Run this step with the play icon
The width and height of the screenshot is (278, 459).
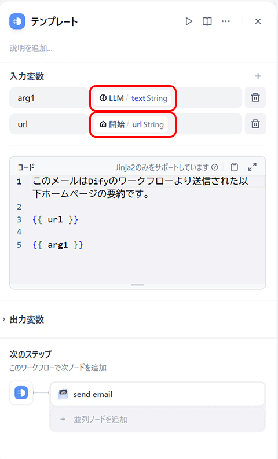[x=189, y=21]
